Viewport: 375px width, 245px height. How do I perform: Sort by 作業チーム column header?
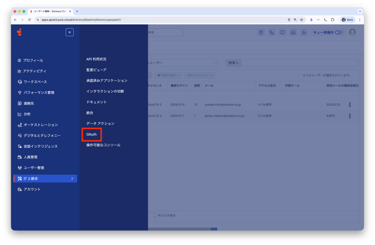tap(292, 86)
